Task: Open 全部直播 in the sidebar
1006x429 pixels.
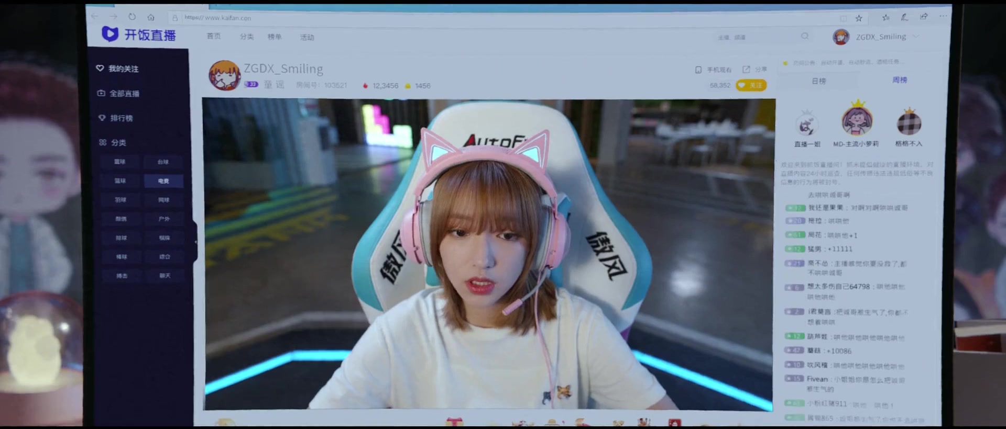Action: [x=118, y=93]
